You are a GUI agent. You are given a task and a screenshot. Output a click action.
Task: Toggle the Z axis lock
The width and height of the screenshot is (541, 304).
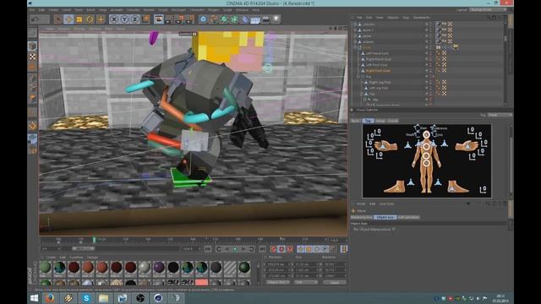tap(135, 19)
